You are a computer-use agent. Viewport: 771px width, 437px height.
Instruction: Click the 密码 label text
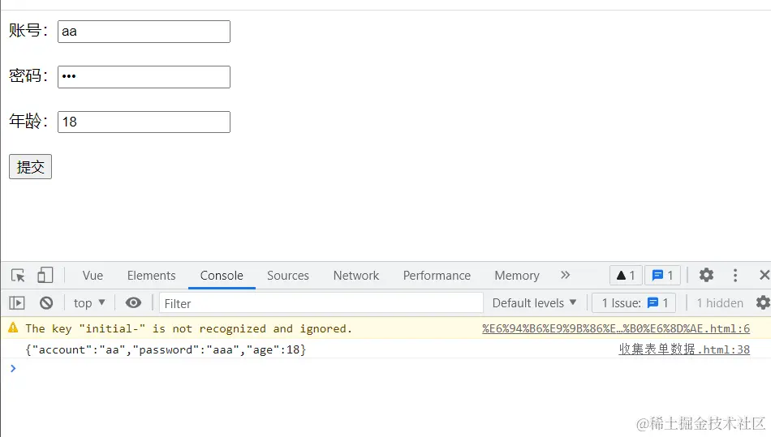tap(28, 75)
